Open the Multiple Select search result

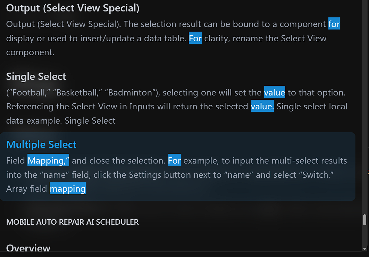pyautogui.click(x=41, y=144)
